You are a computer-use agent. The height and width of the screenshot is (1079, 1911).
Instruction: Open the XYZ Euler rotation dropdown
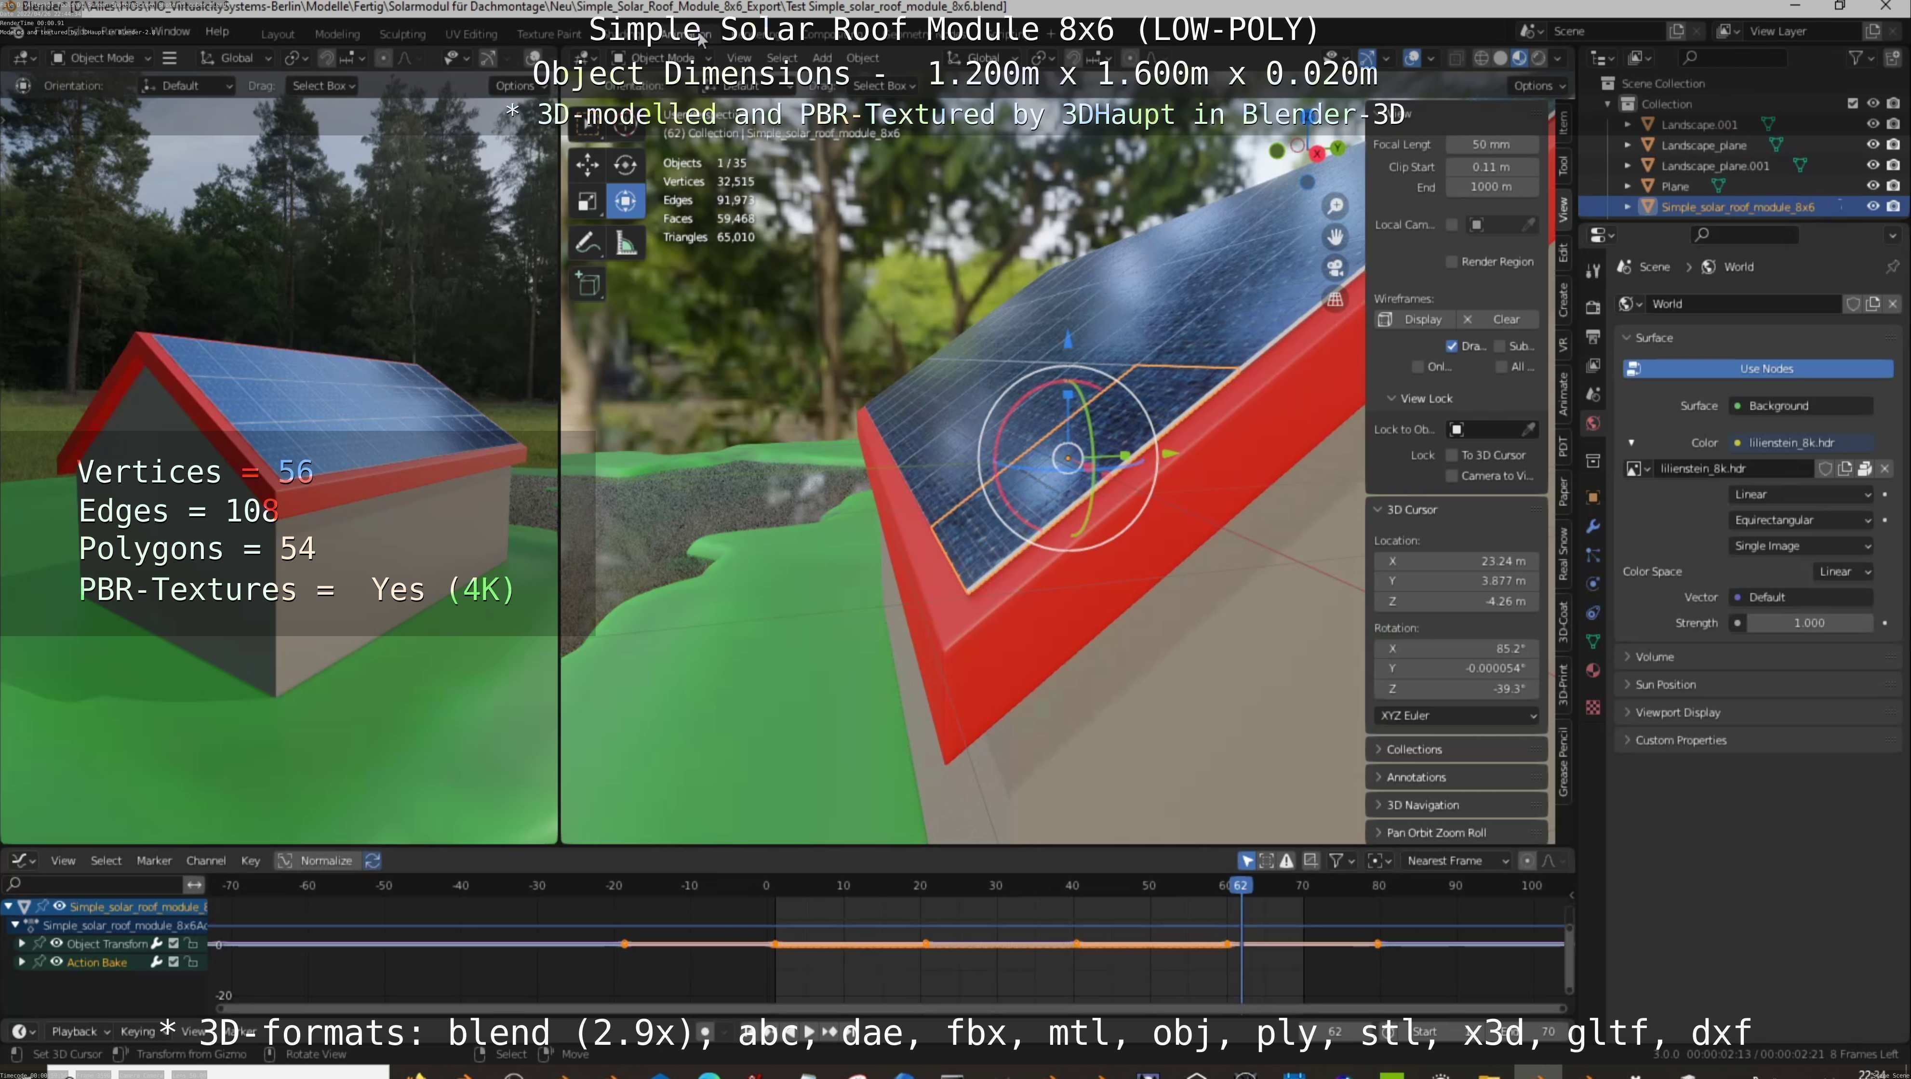pos(1456,716)
